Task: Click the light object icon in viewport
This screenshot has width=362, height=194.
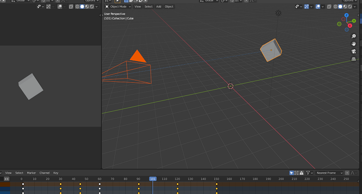Action: 278,13
